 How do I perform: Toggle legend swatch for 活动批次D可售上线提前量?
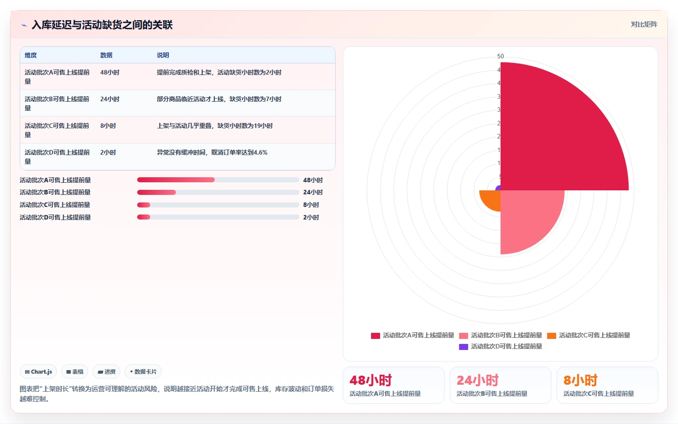point(464,346)
